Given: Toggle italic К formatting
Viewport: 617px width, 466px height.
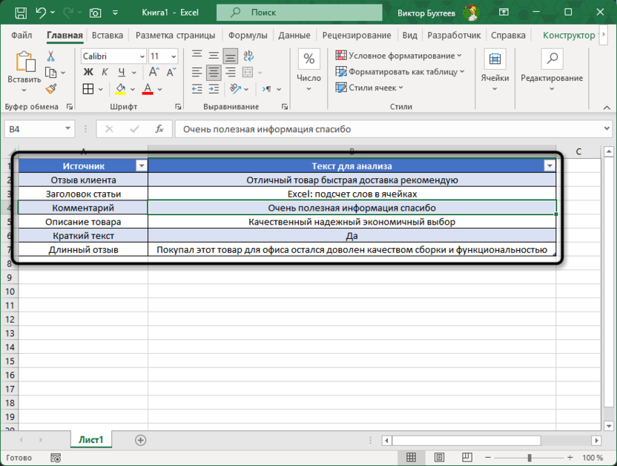Looking at the screenshot, I should pos(105,73).
